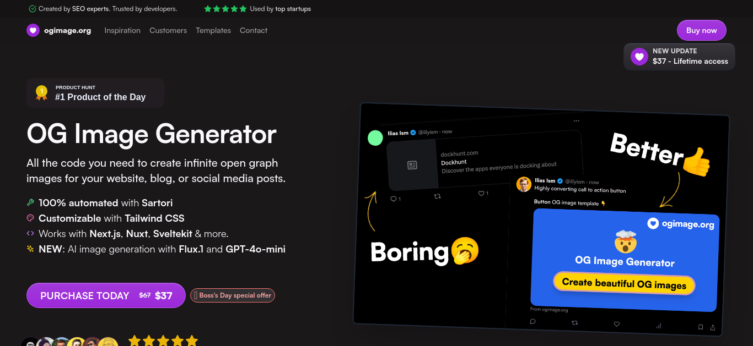Click the '100% automated with Sartori' line
Viewport: 753px width, 346px height.
tap(106, 203)
